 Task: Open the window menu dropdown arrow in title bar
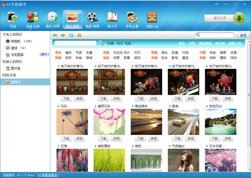(216, 5)
